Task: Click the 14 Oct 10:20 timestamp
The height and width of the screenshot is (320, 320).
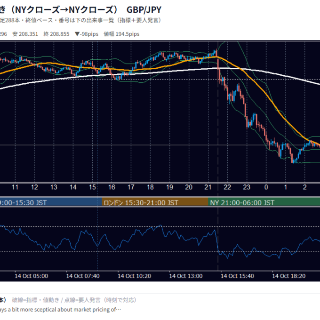Action: point(134,276)
